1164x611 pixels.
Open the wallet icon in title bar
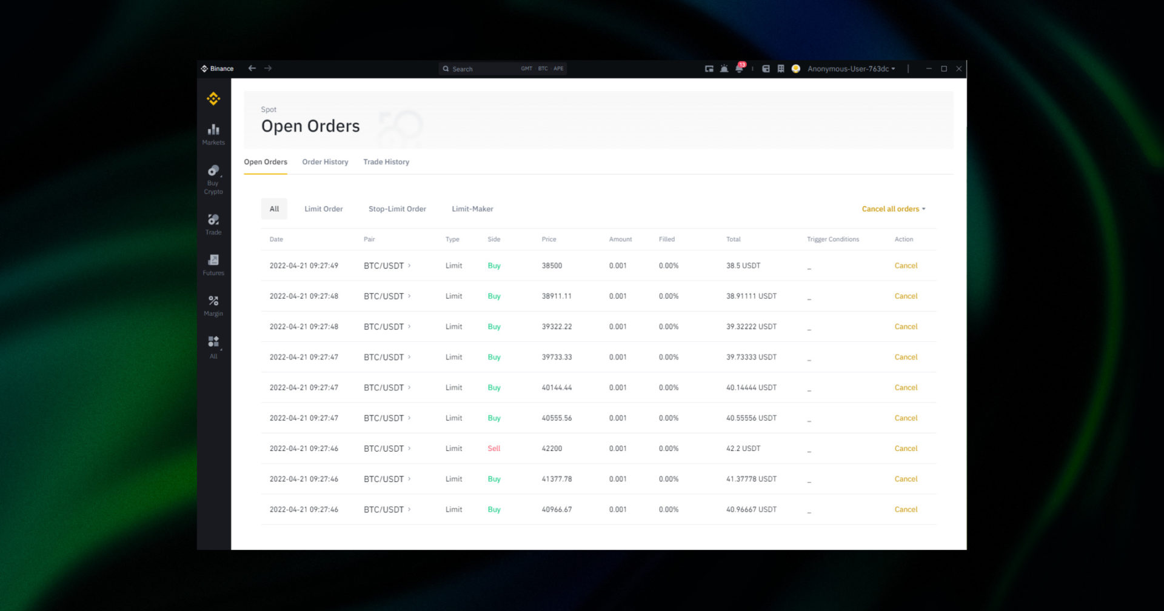[x=766, y=68]
